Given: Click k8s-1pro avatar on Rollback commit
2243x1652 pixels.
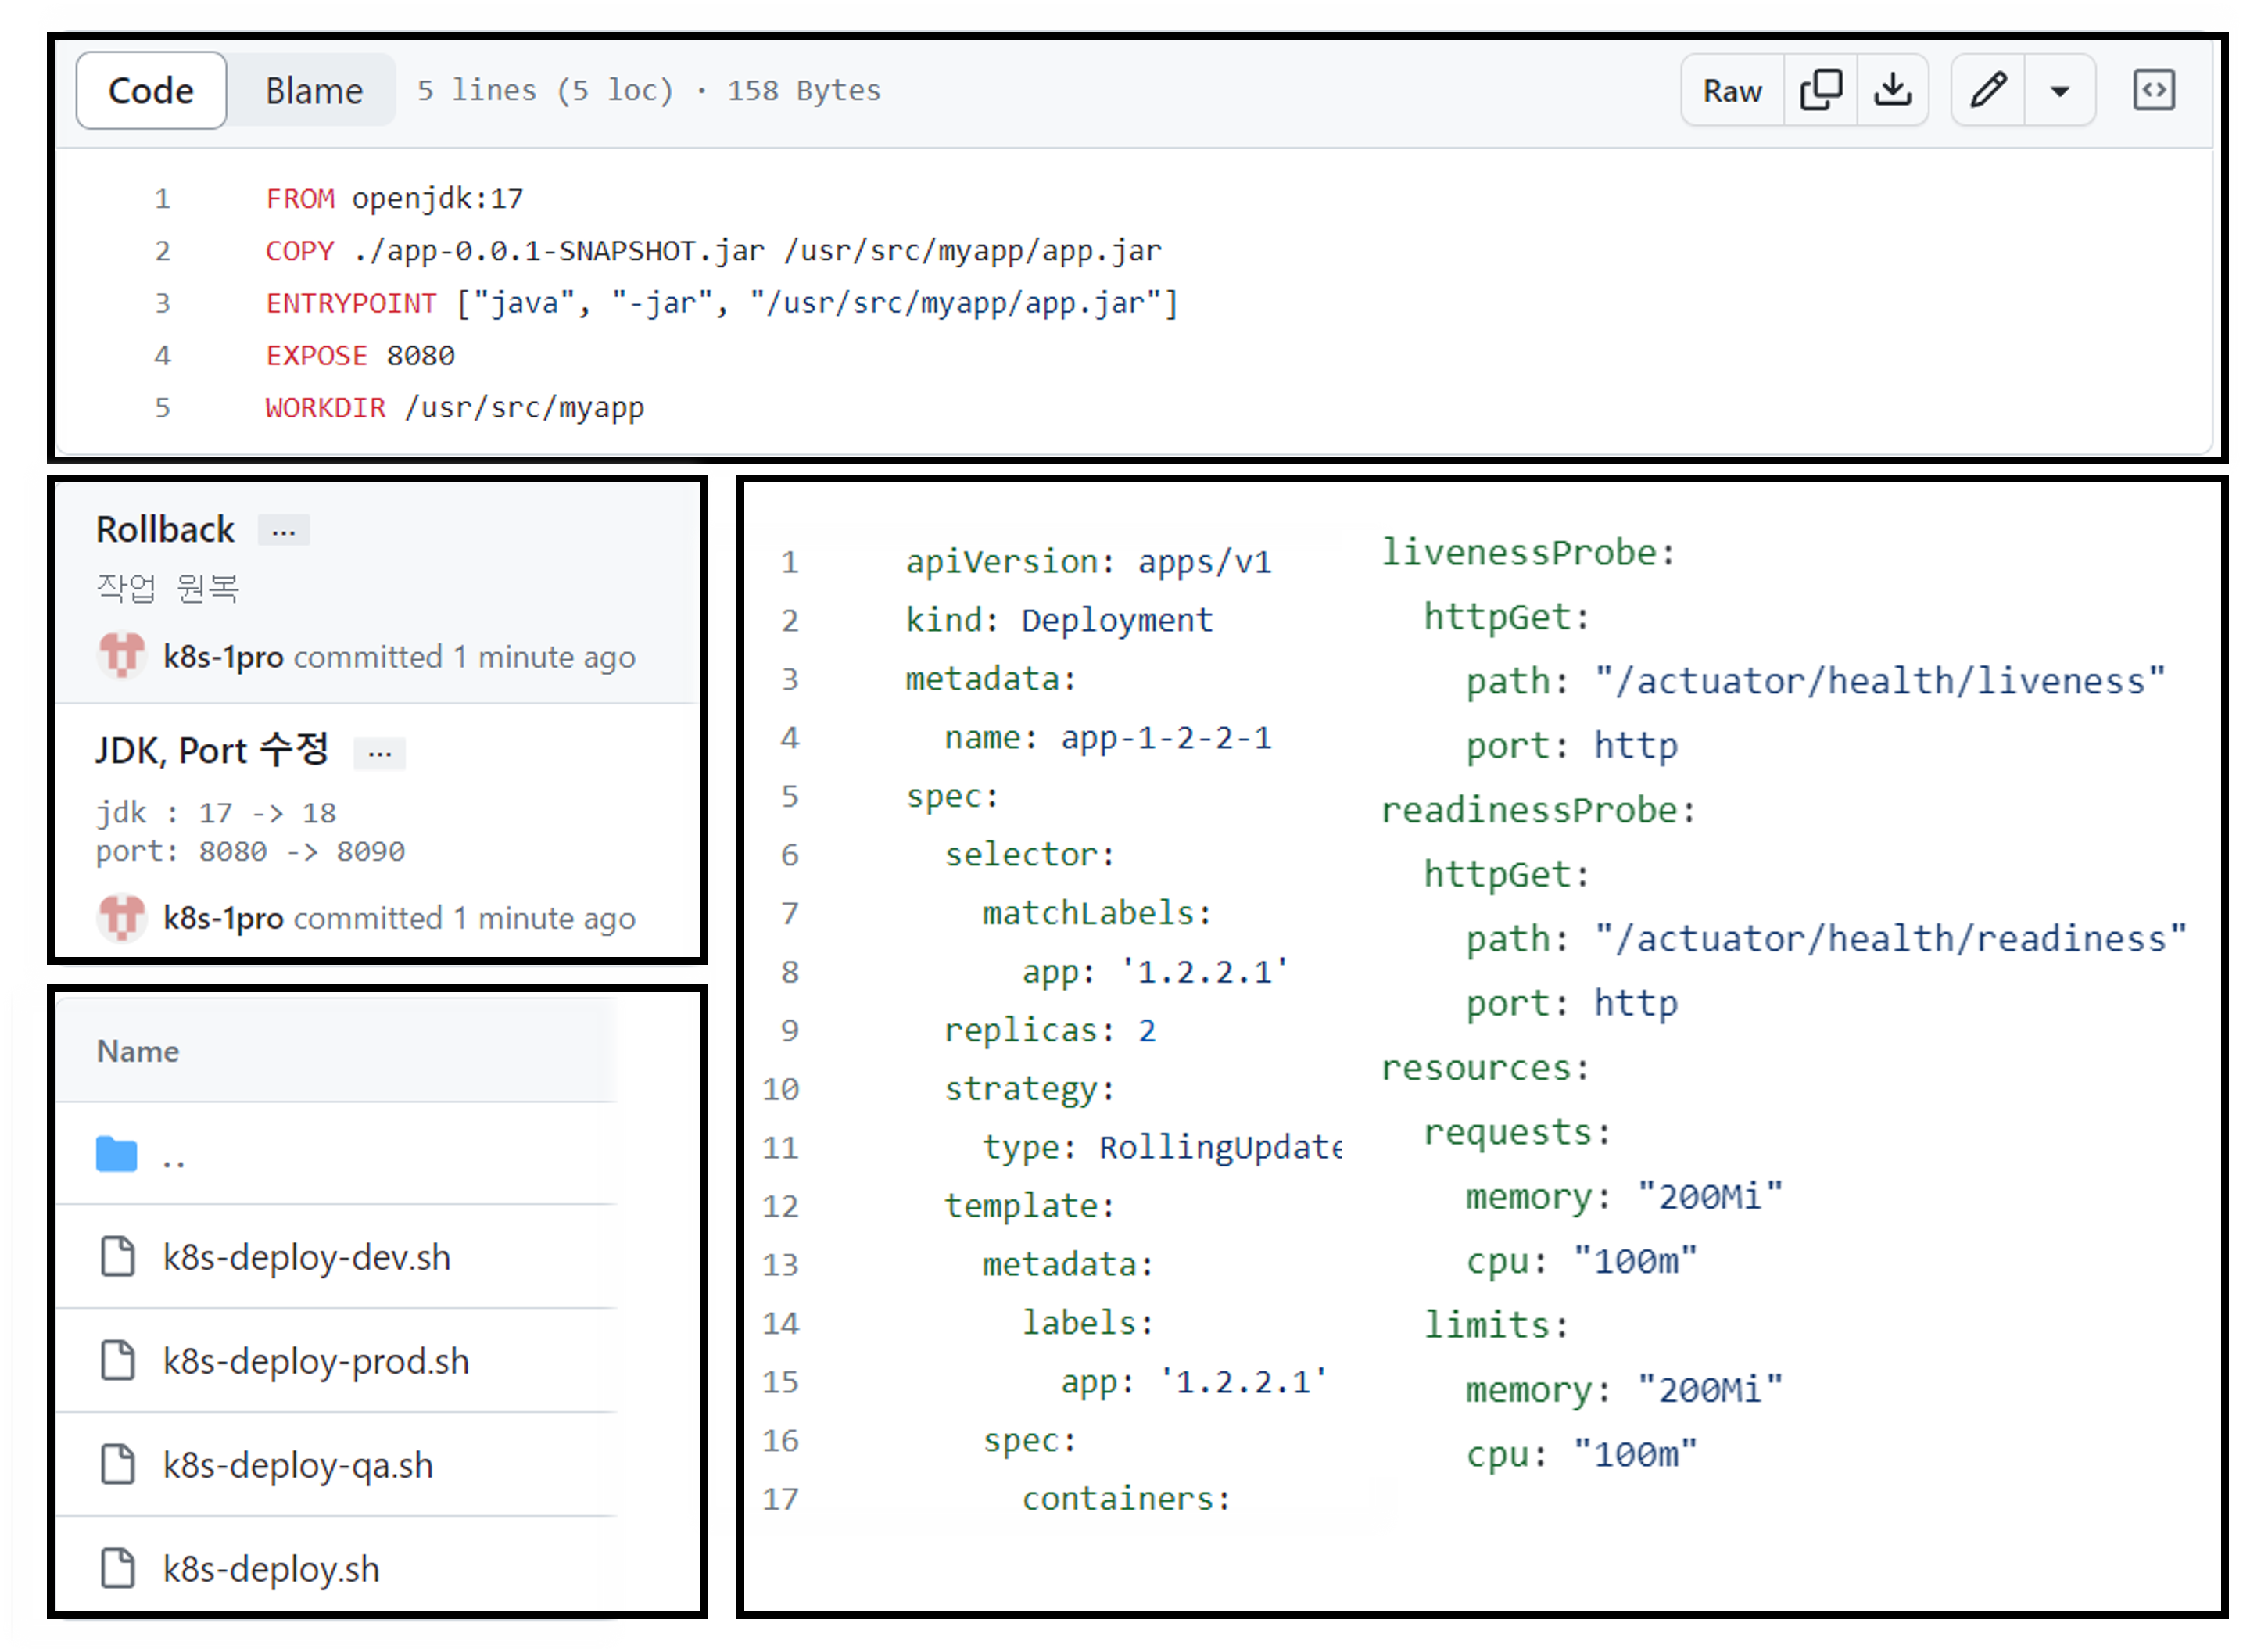Looking at the screenshot, I should (122, 656).
